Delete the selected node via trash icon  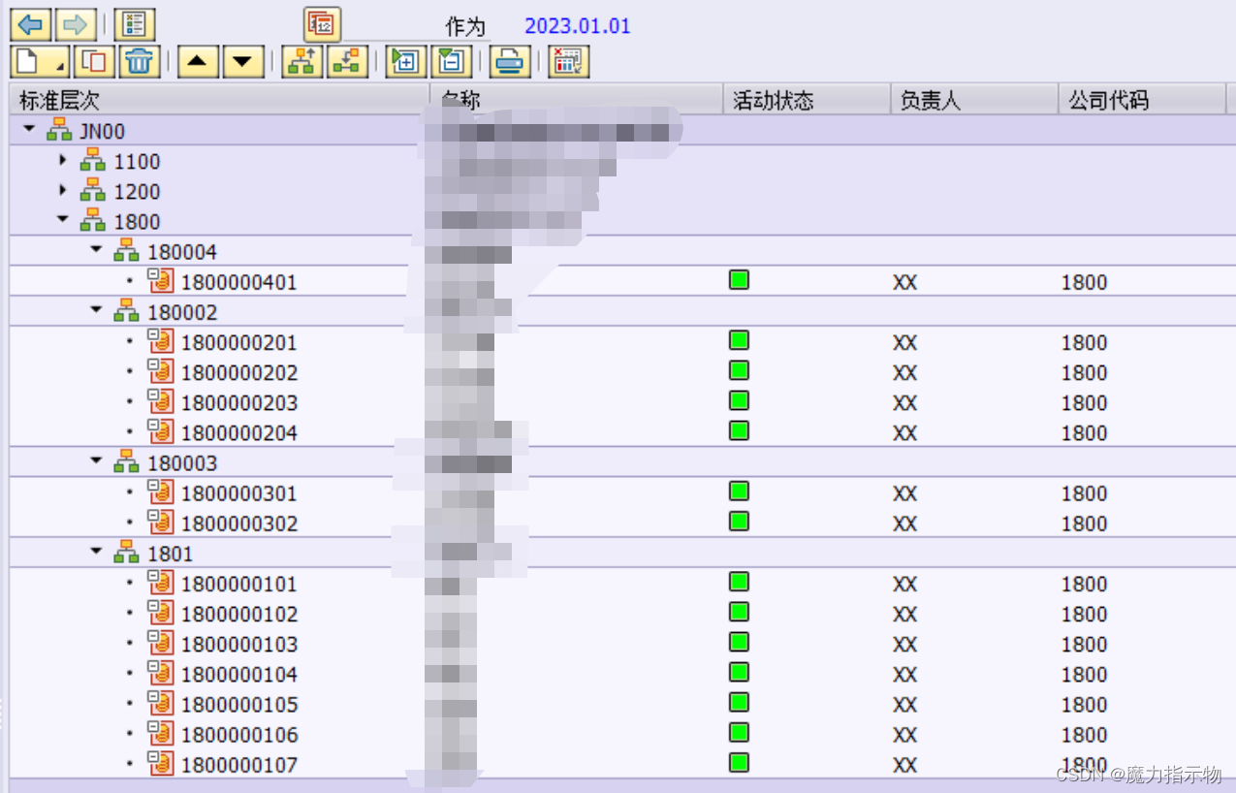[140, 61]
